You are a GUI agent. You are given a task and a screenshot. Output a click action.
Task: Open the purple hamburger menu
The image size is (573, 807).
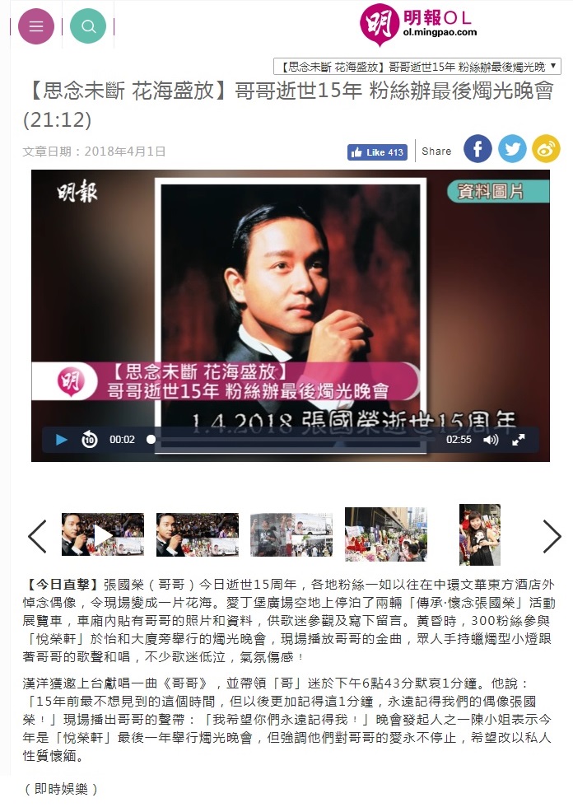point(36,26)
